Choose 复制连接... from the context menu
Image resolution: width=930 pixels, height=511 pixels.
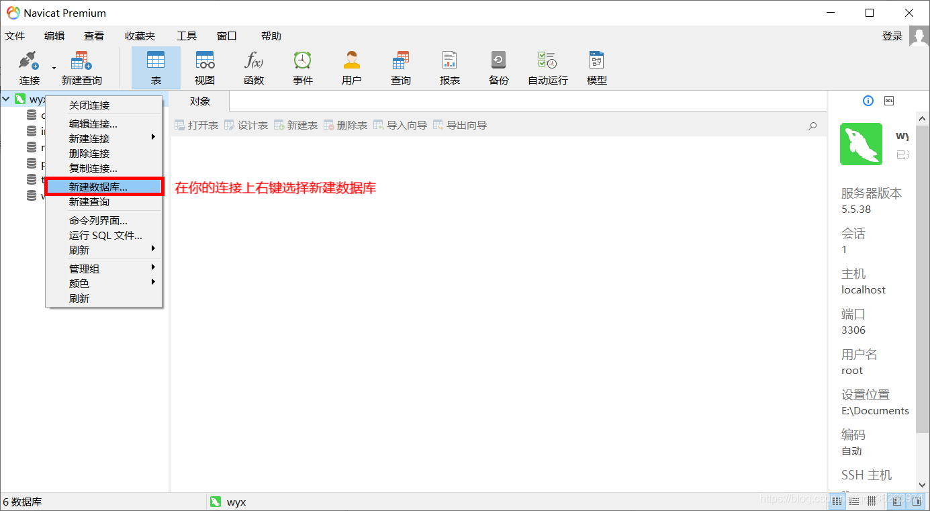(x=104, y=168)
